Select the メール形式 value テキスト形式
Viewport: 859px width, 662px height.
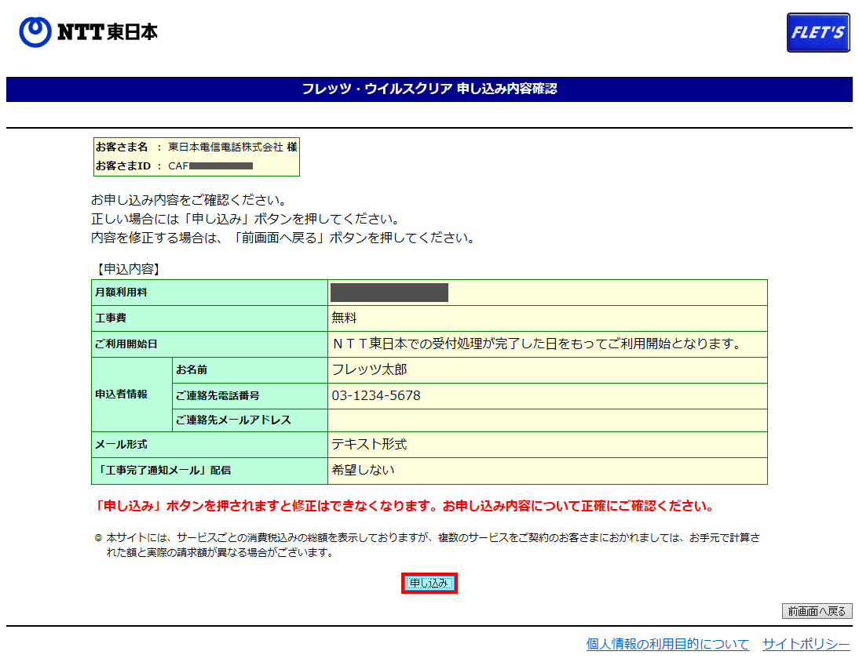coord(369,445)
